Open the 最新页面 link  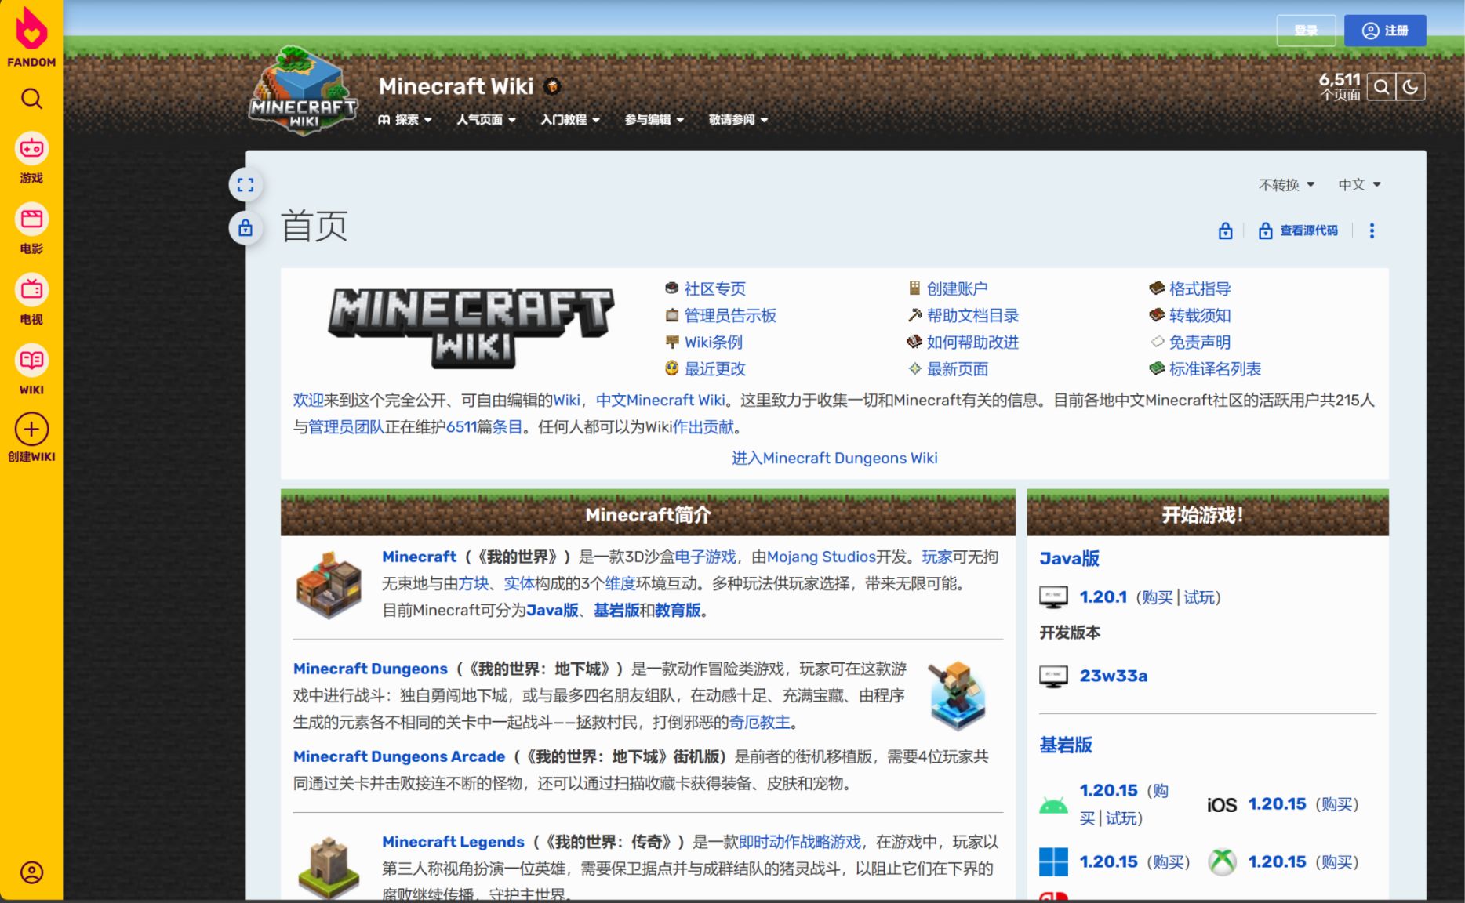pos(957,368)
